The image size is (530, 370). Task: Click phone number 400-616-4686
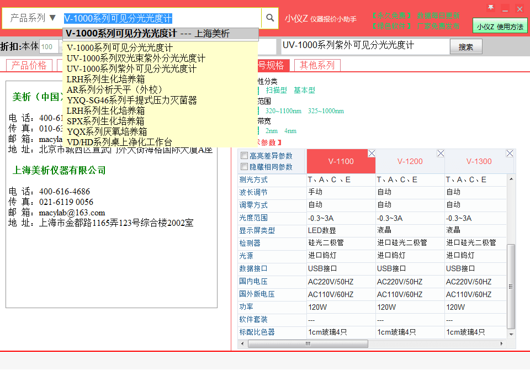pyautogui.click(x=65, y=192)
